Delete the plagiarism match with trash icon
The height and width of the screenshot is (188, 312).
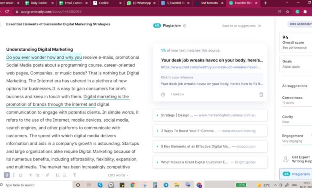click(x=261, y=94)
